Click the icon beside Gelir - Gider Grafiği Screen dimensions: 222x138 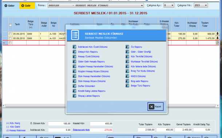127,52
